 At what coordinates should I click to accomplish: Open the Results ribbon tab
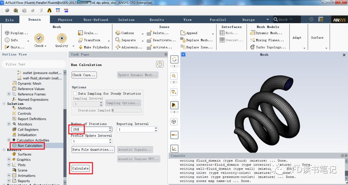point(157,20)
